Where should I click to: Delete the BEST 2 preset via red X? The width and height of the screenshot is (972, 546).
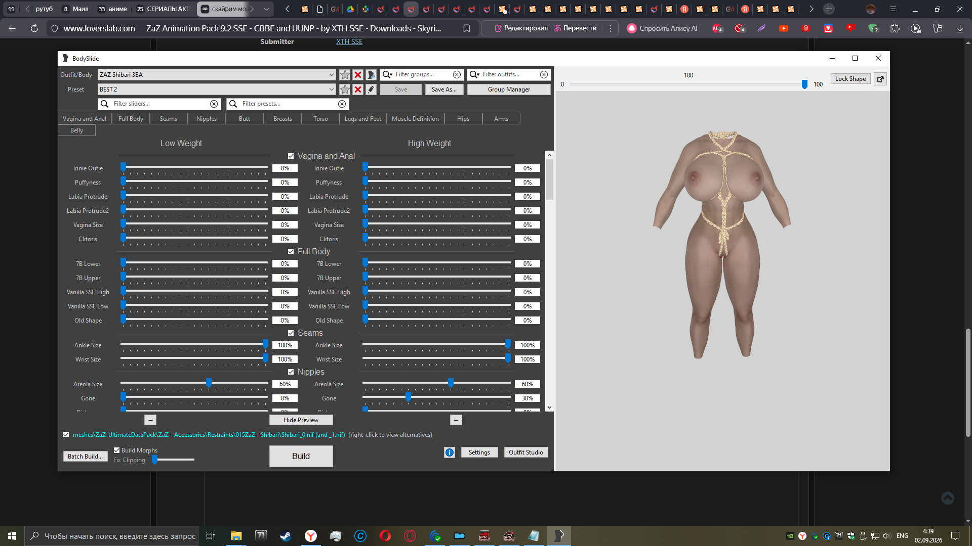tap(358, 89)
